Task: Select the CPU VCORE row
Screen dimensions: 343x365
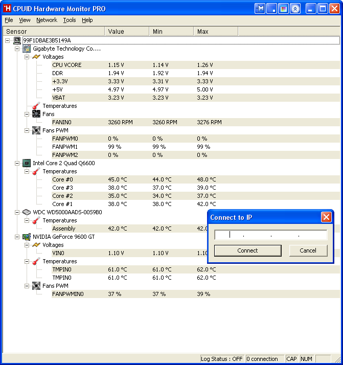Action: [x=196, y=65]
